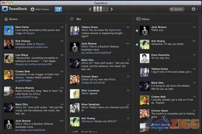Screen dimensions: 202x134
Task: Click Josh Brewer's avatar in Me column
Action: pos(75,47)
